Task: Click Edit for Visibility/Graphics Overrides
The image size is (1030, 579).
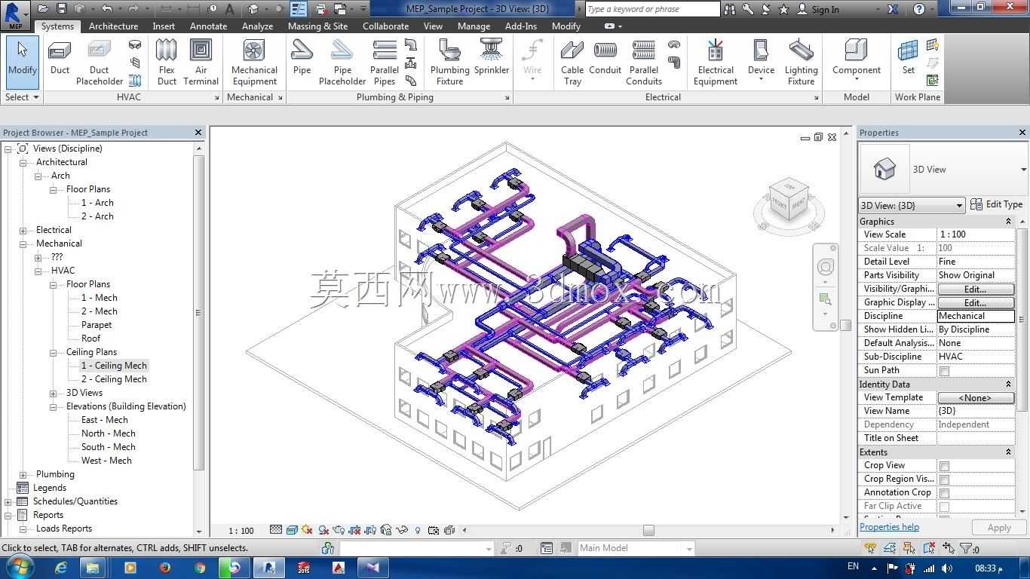Action: 975,289
